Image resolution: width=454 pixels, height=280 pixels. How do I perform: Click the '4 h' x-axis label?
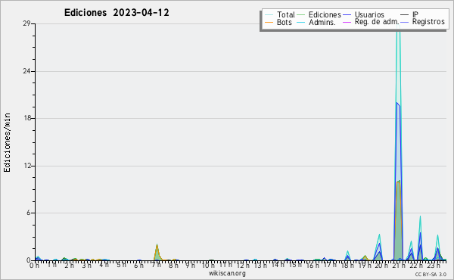click(104, 266)
